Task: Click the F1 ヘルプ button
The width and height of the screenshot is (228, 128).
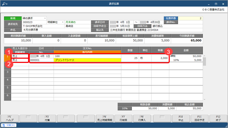Action: coord(10,118)
